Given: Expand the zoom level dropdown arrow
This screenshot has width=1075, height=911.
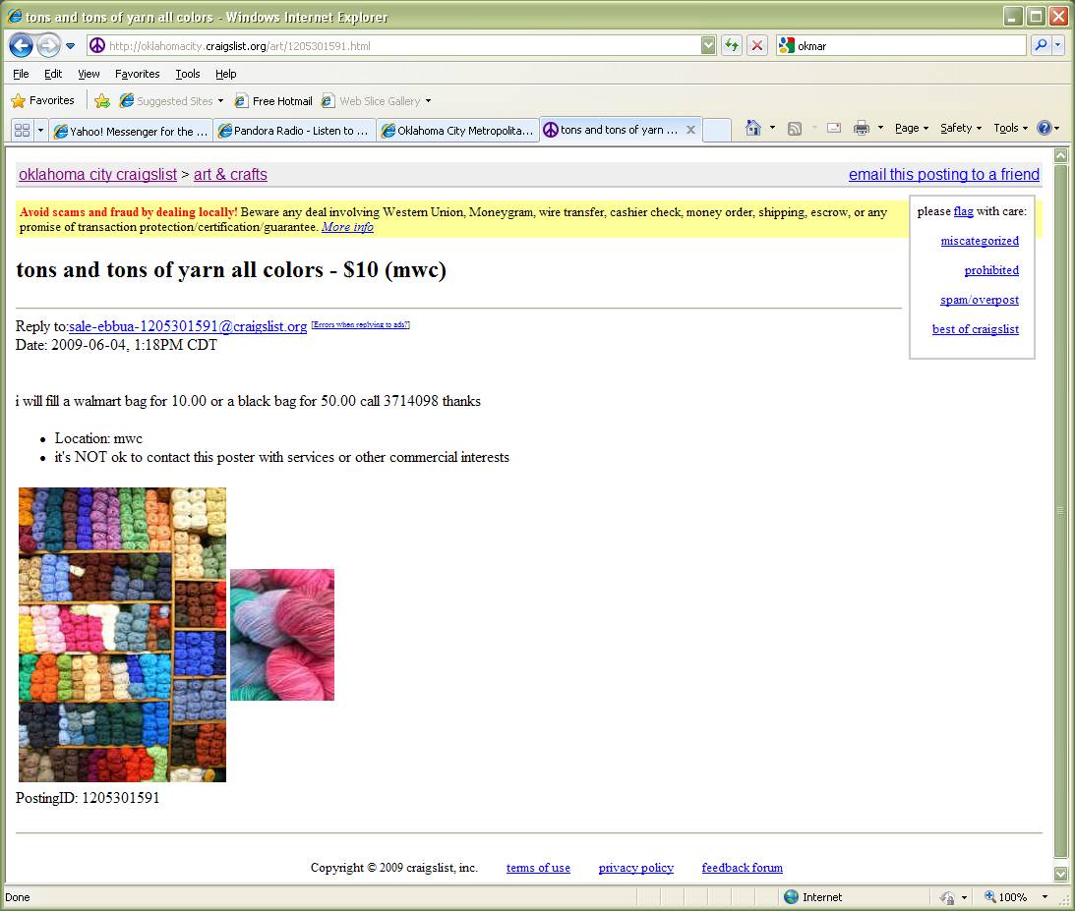Looking at the screenshot, I should (1045, 897).
